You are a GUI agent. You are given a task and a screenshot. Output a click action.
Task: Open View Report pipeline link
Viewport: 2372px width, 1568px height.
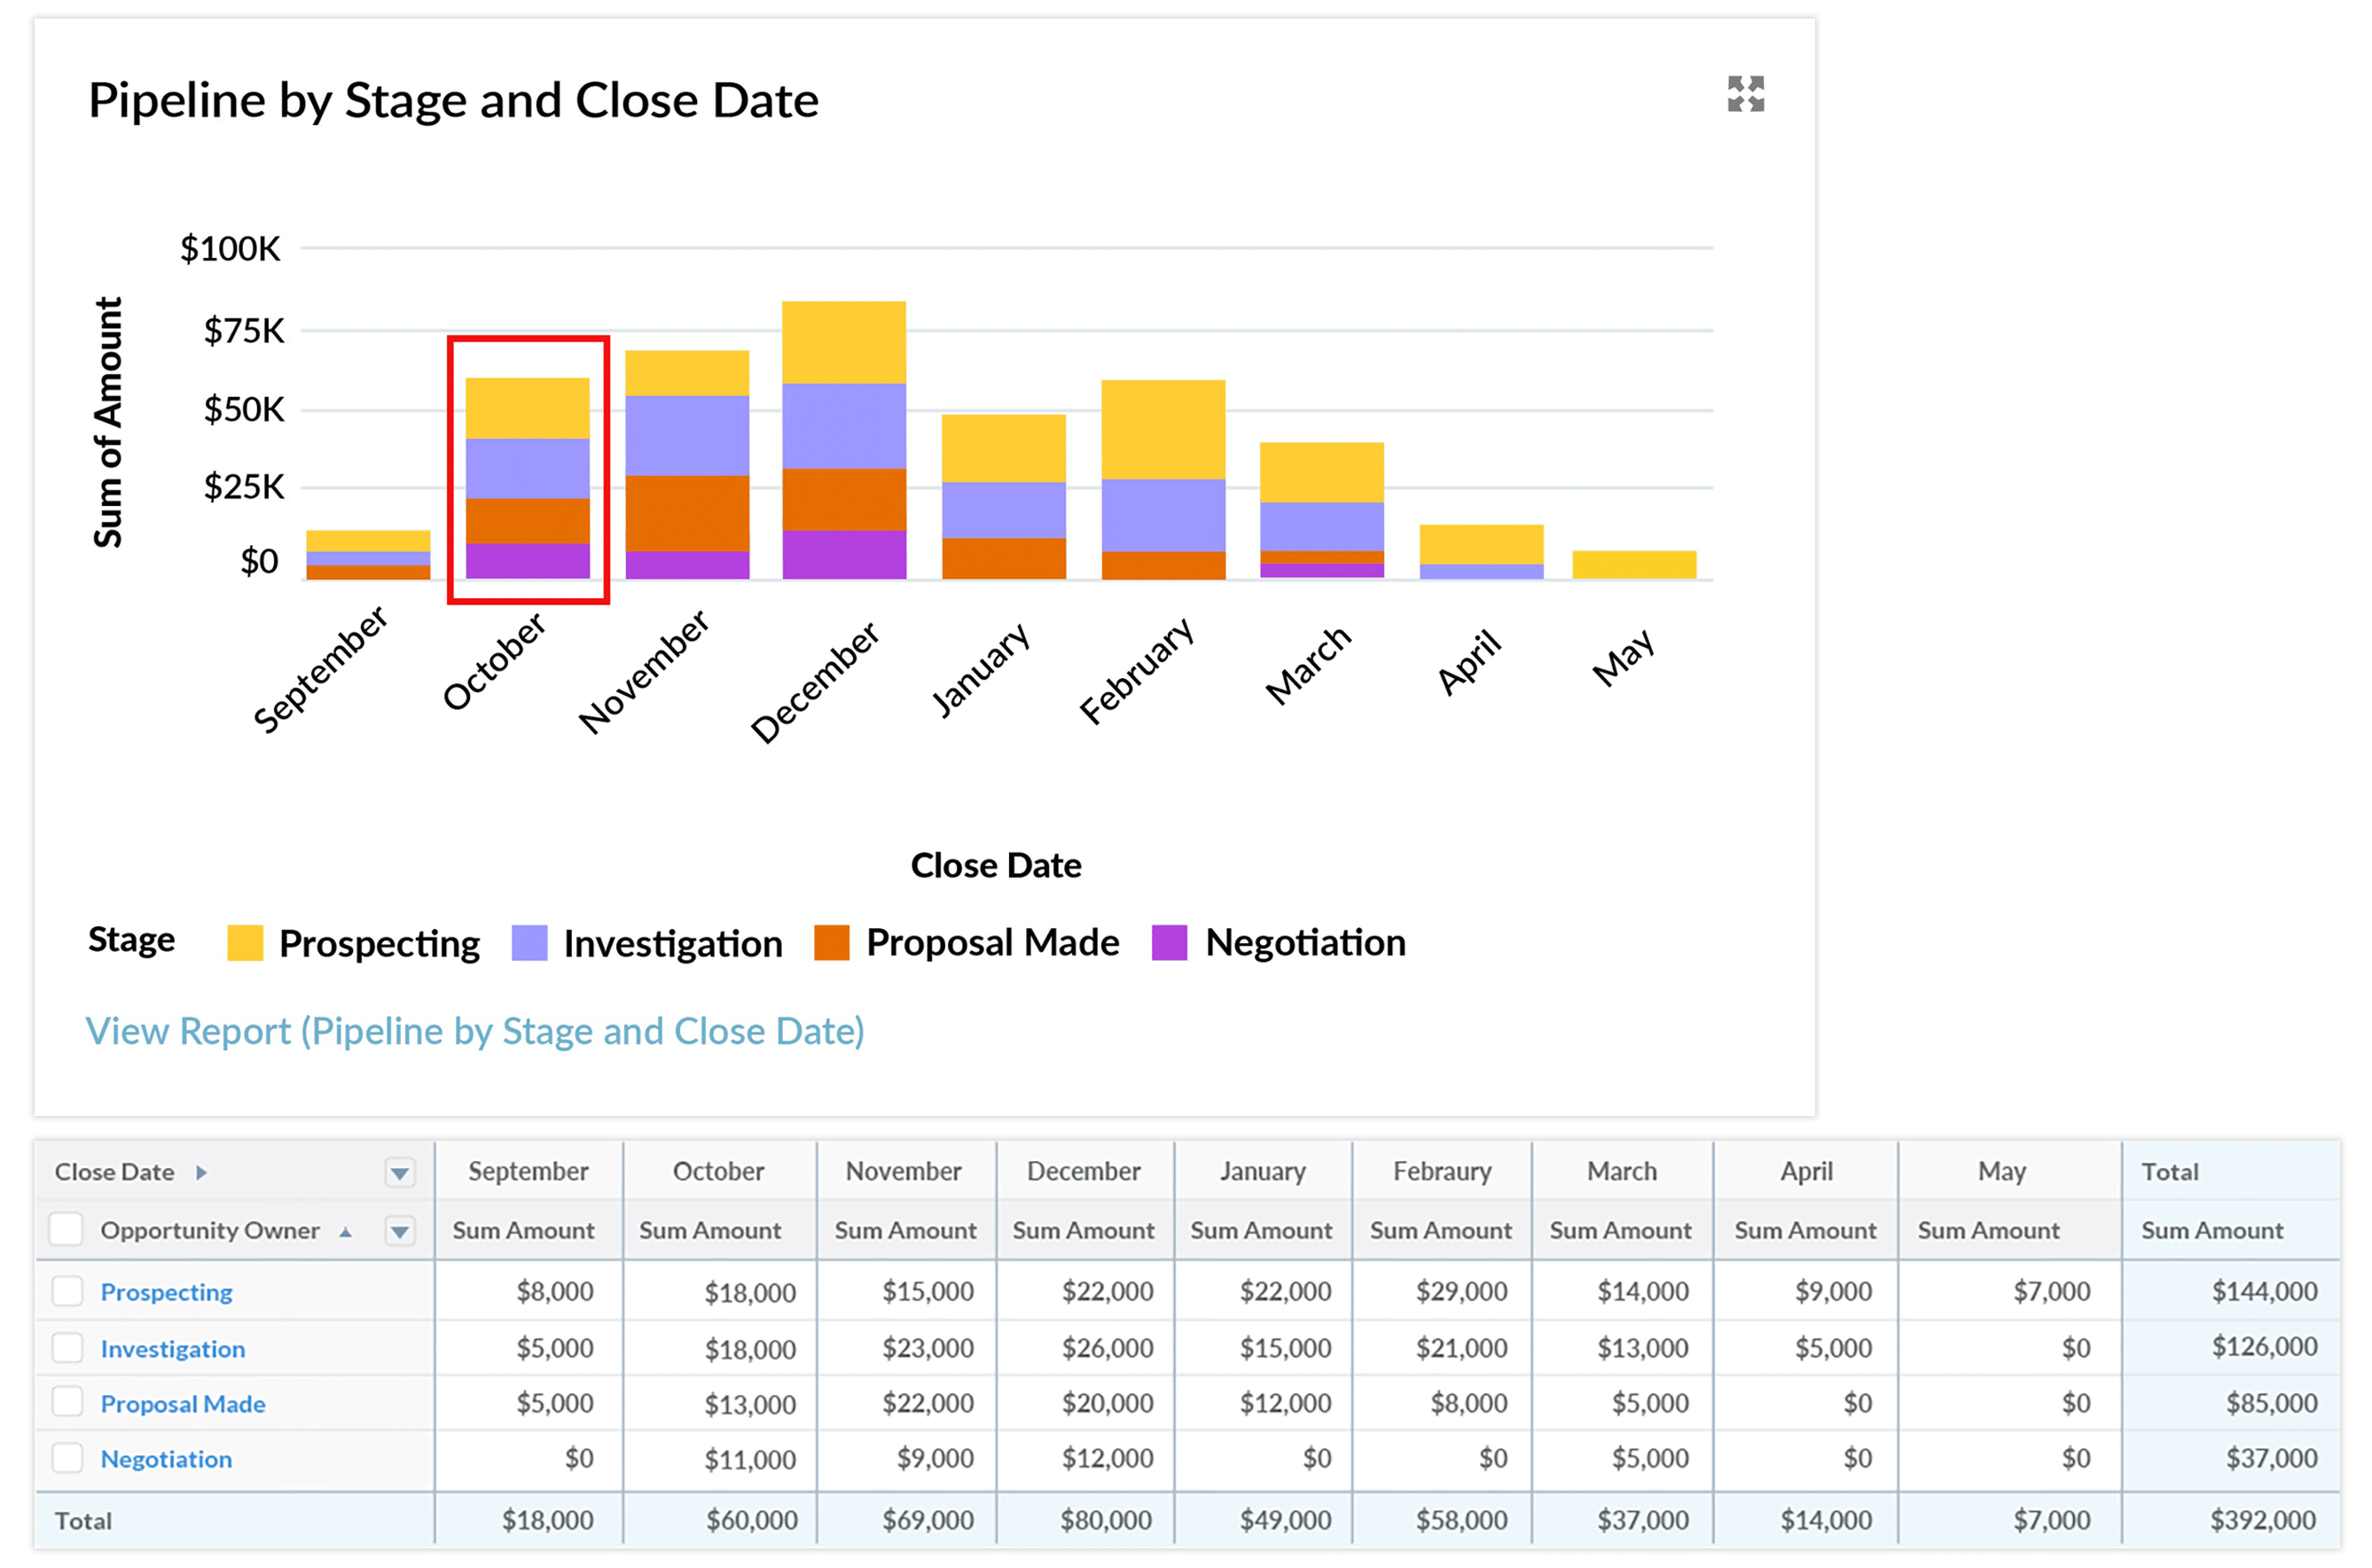click(x=474, y=1031)
